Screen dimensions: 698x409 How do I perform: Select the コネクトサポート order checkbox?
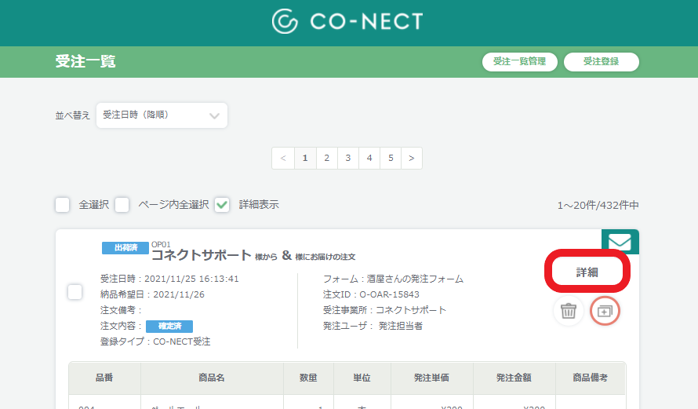pos(75,292)
